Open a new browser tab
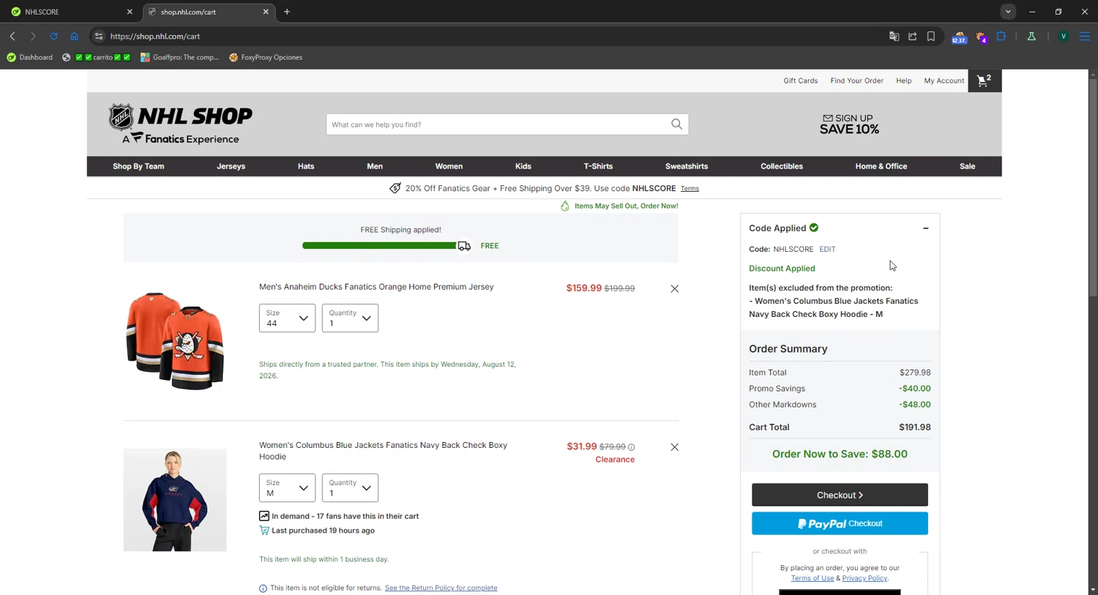 click(287, 12)
